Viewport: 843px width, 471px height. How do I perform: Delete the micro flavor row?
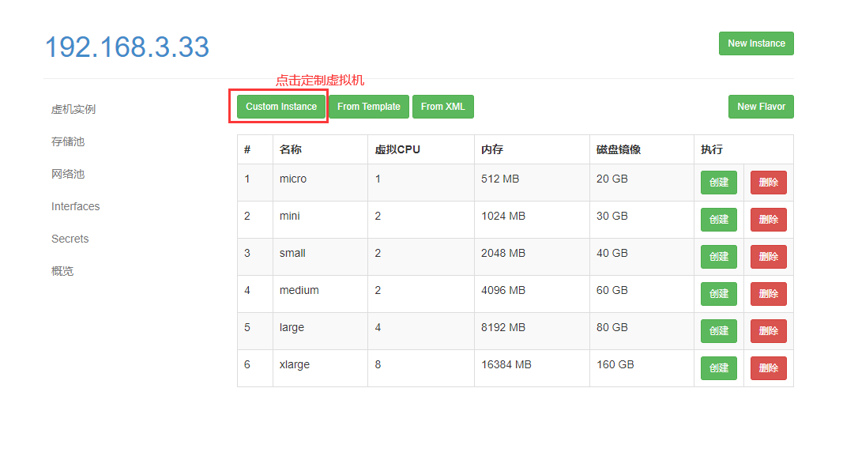pyautogui.click(x=768, y=183)
